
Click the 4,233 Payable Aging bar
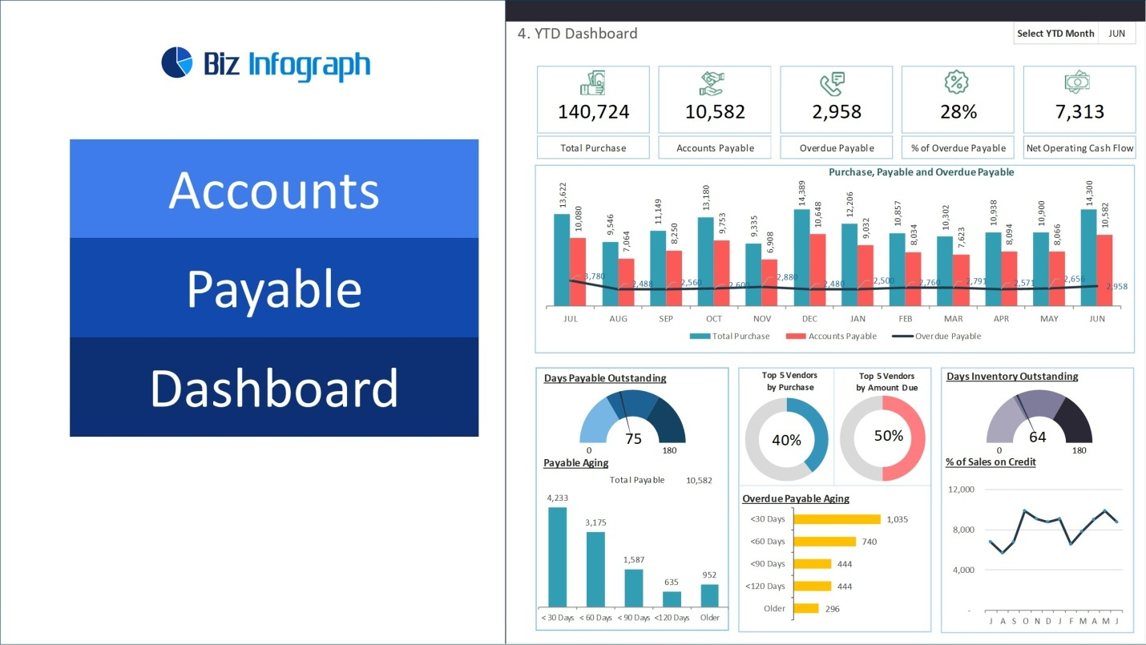(557, 556)
